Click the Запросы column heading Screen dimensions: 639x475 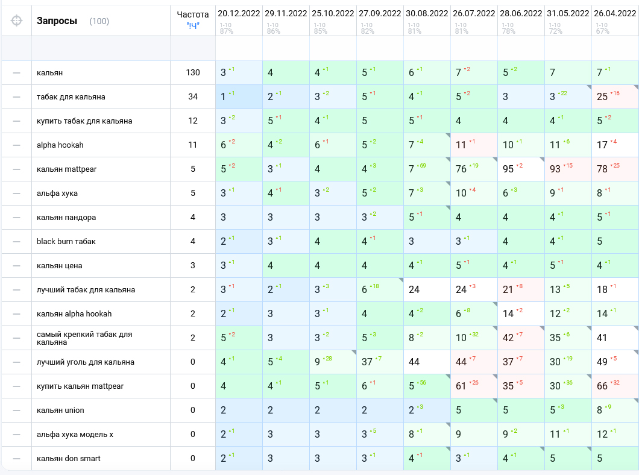57,20
